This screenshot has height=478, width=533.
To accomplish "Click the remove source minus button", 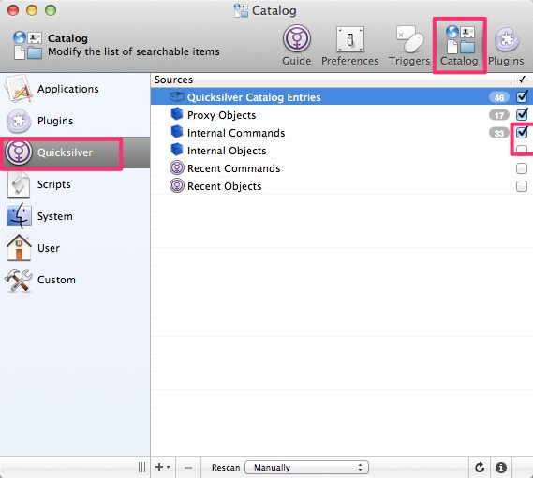I will point(188,468).
